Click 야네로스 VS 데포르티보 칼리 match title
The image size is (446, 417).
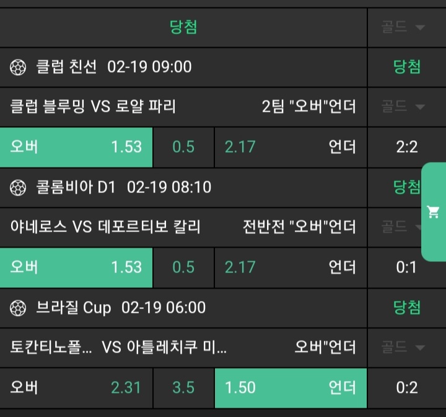click(x=105, y=227)
